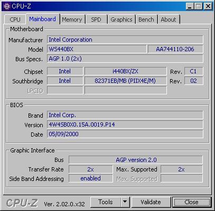215x211 pixels.
Task: Click Transfer Rate 2x value
Action: [x=90, y=169]
